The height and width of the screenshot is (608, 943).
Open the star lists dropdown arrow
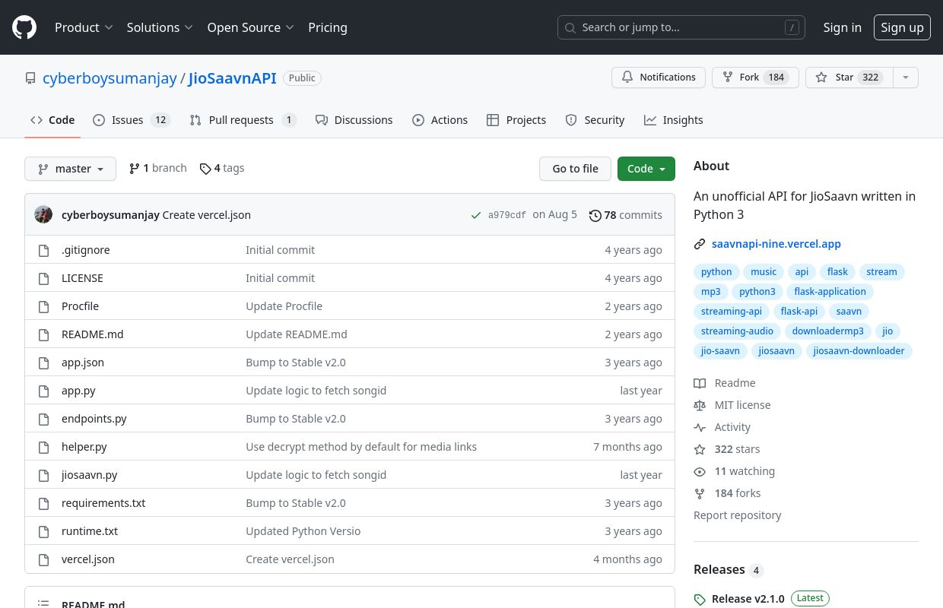[905, 78]
